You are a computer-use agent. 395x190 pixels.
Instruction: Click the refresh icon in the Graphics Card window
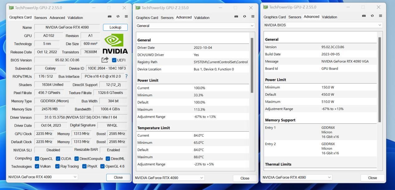[x=118, y=17]
